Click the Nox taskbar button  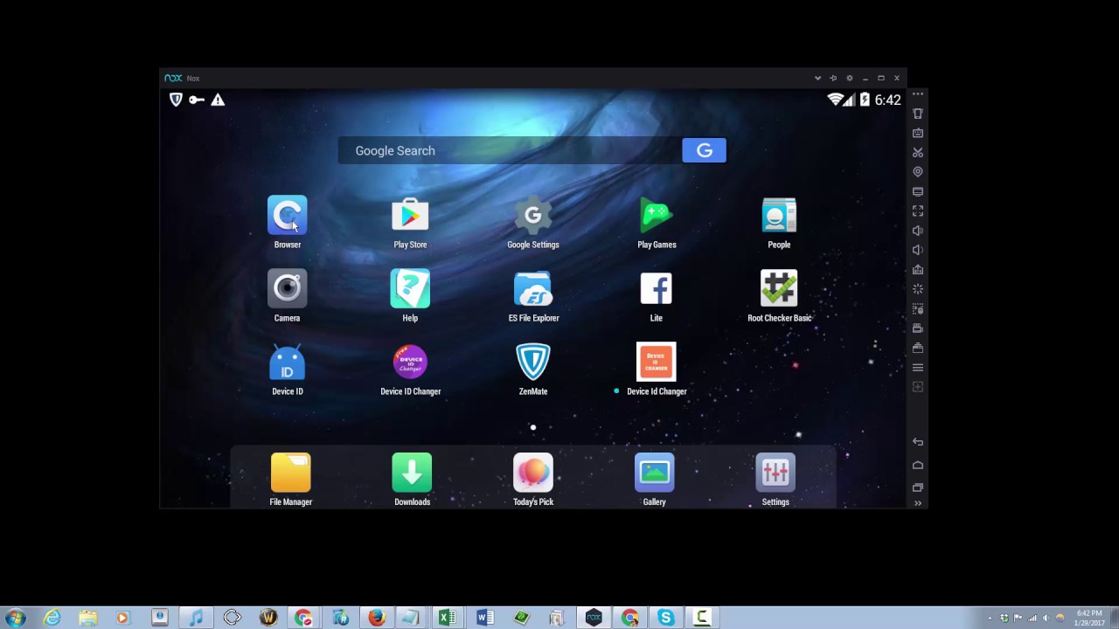(x=594, y=618)
